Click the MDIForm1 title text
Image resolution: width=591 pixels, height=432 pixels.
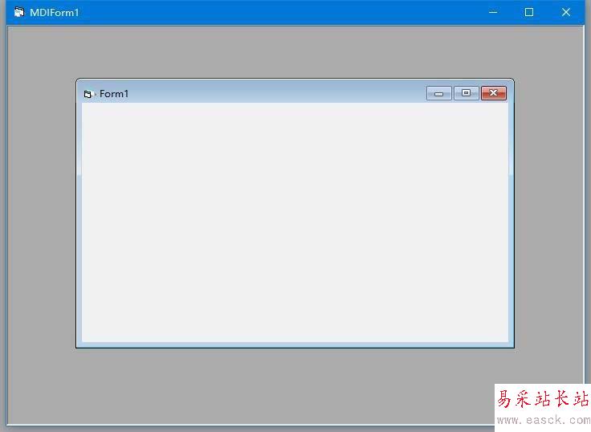(x=55, y=12)
